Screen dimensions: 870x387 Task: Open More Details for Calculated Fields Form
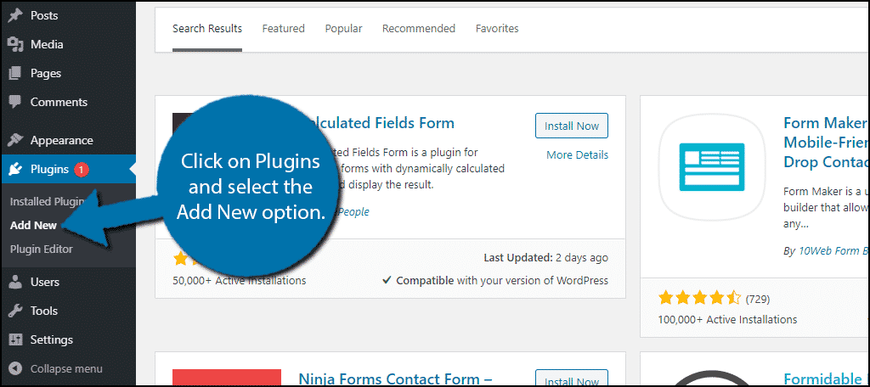(577, 154)
